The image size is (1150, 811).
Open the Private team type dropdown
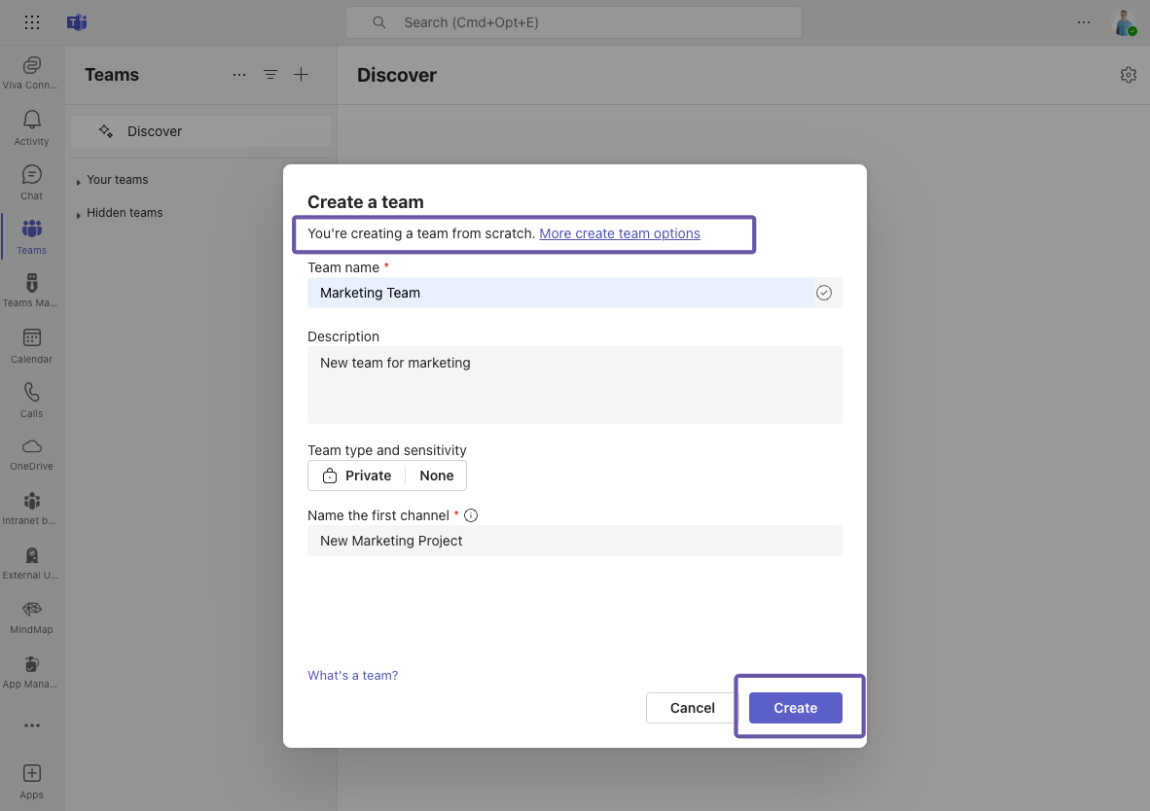(x=356, y=476)
